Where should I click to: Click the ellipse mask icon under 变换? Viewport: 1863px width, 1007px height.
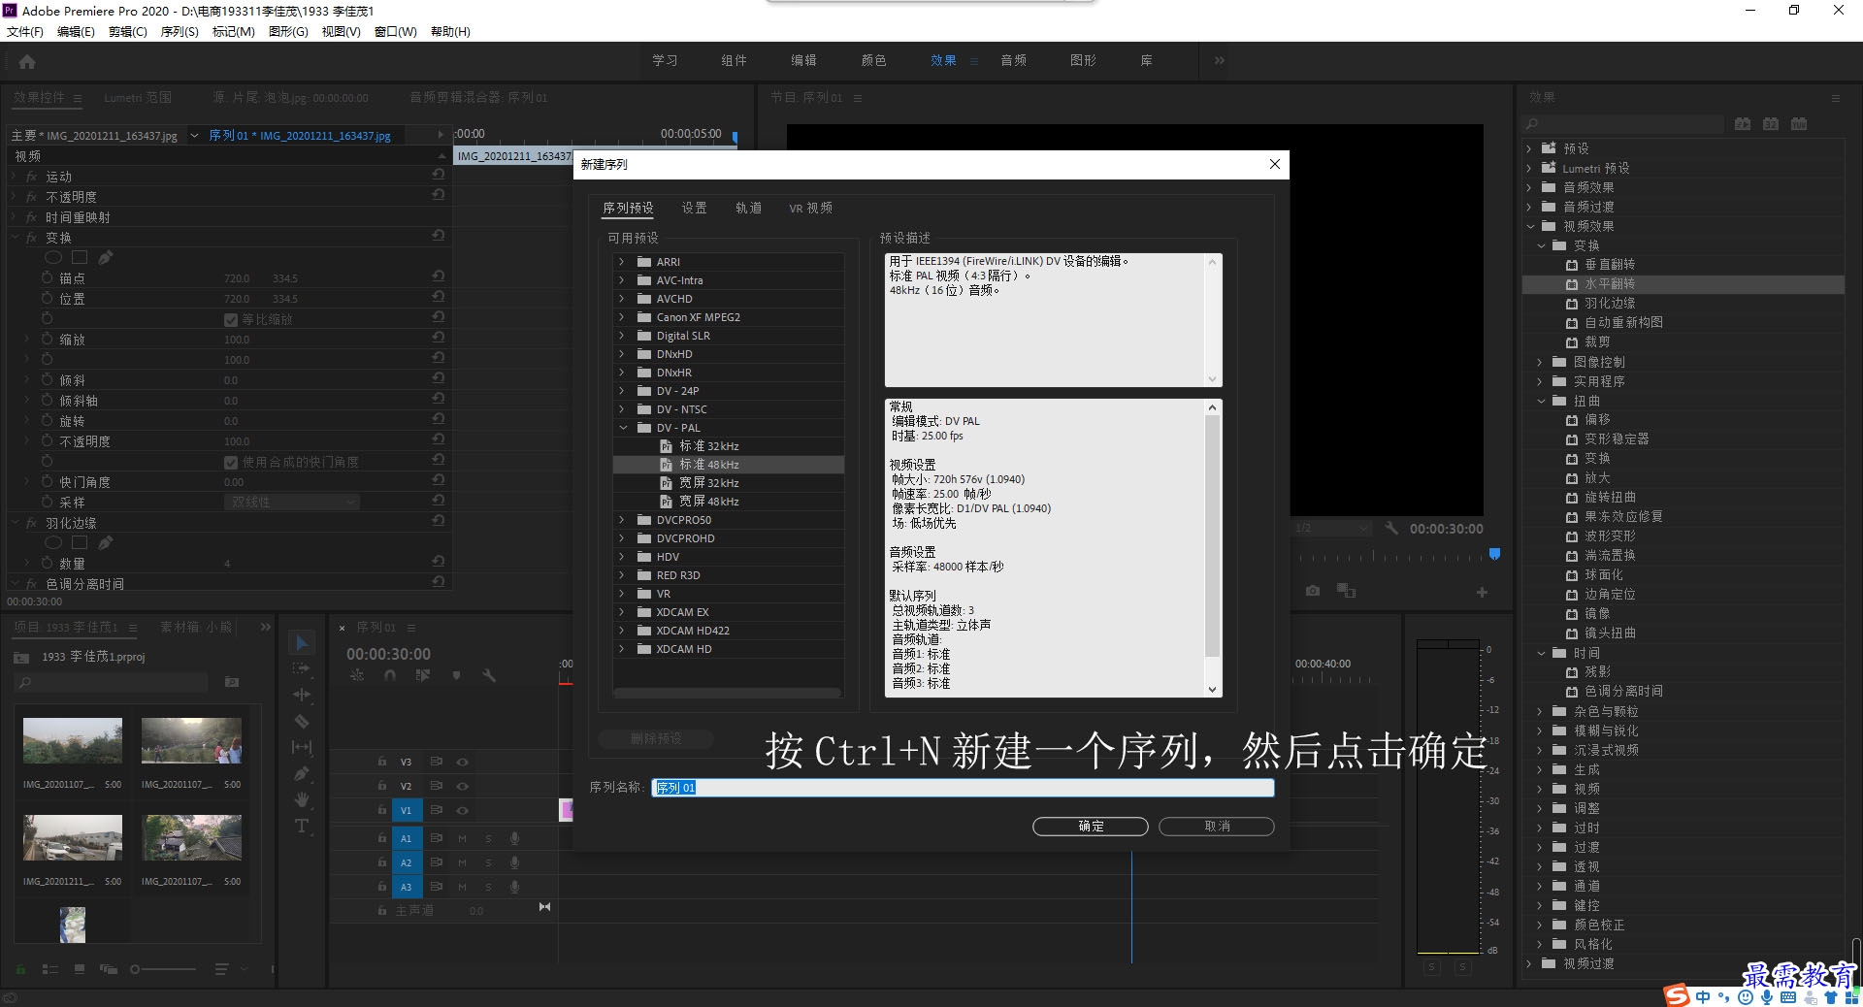coord(53,257)
